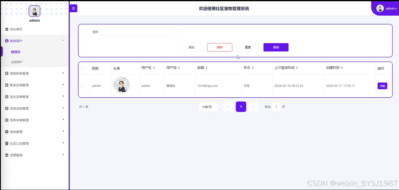The height and width of the screenshot is (190, 399).
Task: Click the admin avatar in the sidebar
Action: [35, 11]
